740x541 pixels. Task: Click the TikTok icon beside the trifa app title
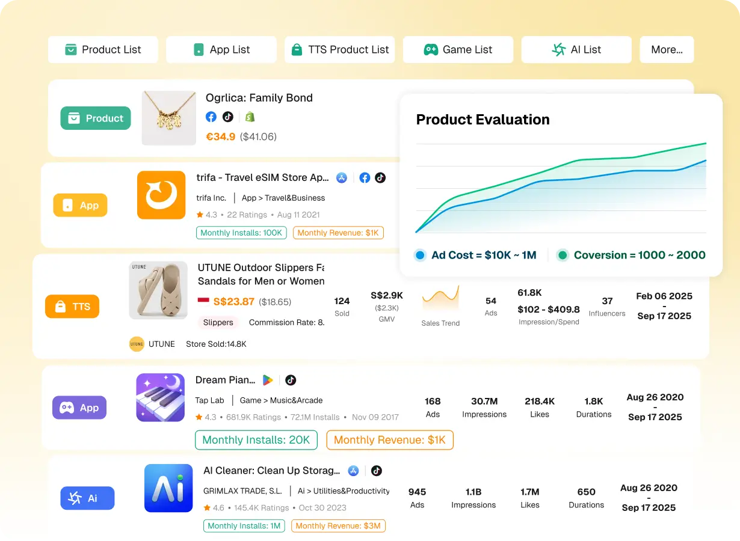click(380, 177)
